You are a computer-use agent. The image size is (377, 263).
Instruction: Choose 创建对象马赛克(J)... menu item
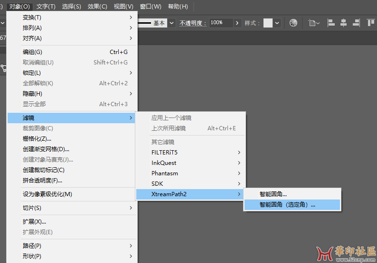(71, 160)
